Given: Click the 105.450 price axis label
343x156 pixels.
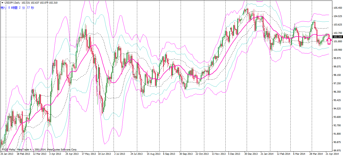Looking at the screenshot, I should coord(338,8).
